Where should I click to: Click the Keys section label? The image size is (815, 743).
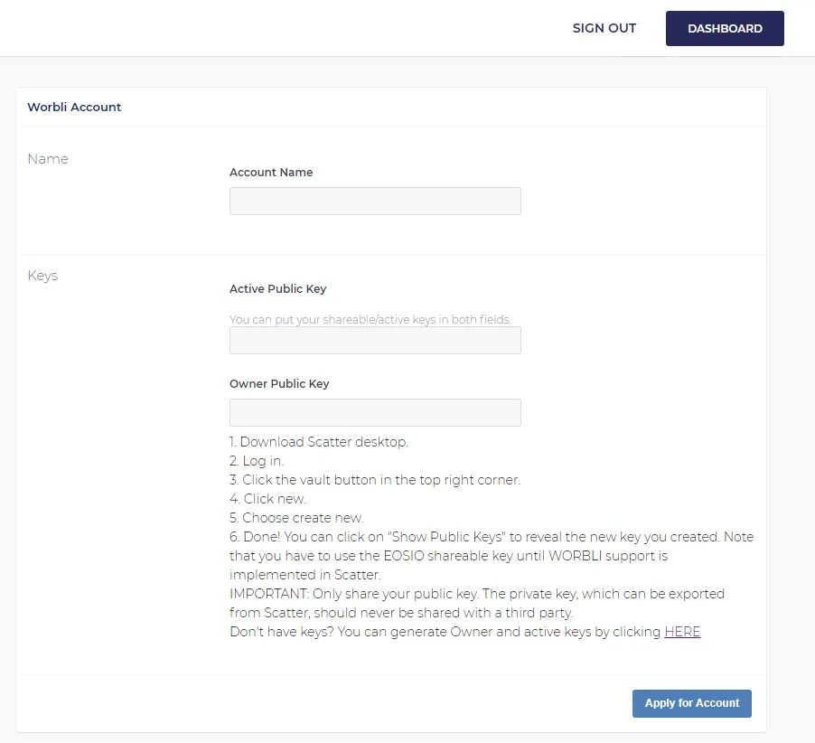(x=42, y=276)
